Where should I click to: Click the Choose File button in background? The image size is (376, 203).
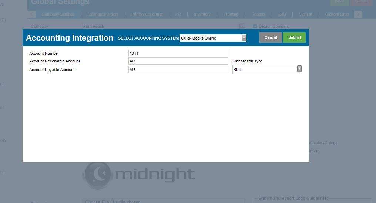coord(97,201)
